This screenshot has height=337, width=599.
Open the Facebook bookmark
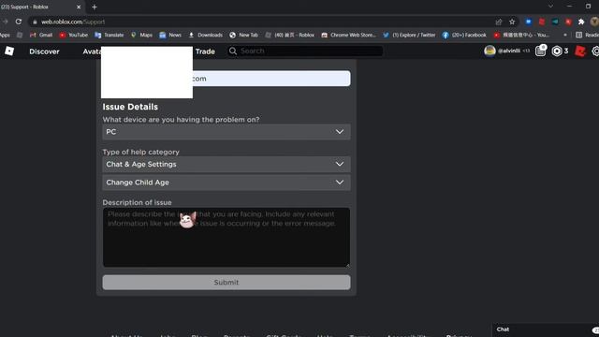point(464,35)
